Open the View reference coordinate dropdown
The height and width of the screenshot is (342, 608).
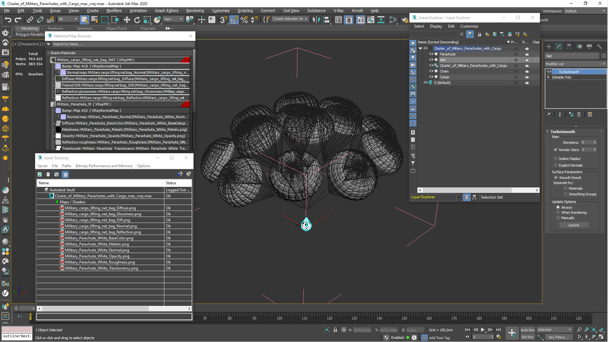(173, 19)
